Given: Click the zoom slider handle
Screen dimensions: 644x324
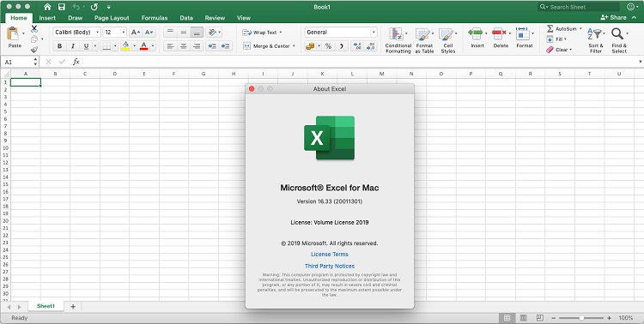Looking at the screenshot, I should coord(581,318).
